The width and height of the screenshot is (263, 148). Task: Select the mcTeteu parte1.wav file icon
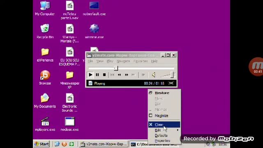[69, 10]
